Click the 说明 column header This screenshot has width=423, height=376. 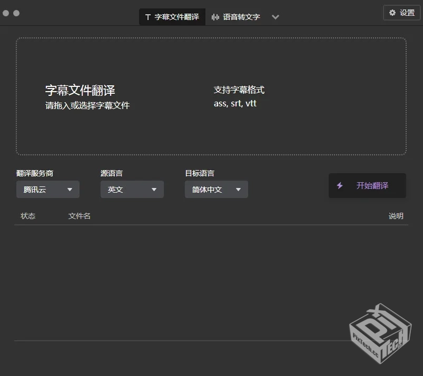point(396,216)
